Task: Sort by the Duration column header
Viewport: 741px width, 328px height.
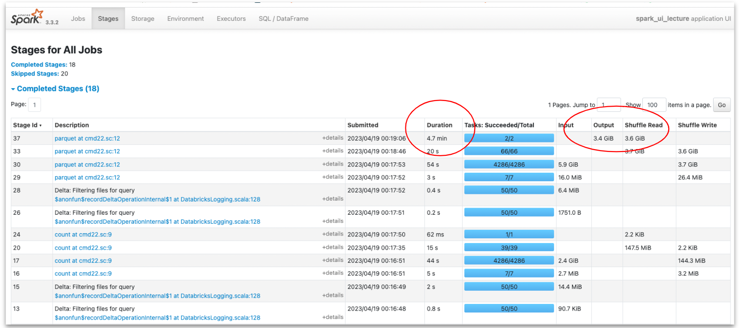Action: [439, 125]
